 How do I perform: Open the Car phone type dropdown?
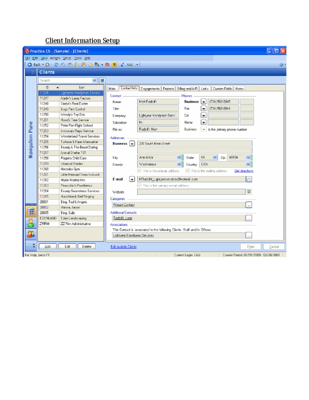pyautogui.click(x=203, y=115)
